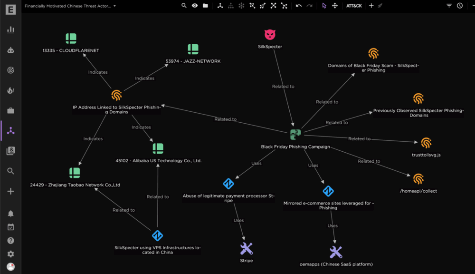Open the history clock icon
The height and width of the screenshot is (274, 475).
tap(459, 5)
